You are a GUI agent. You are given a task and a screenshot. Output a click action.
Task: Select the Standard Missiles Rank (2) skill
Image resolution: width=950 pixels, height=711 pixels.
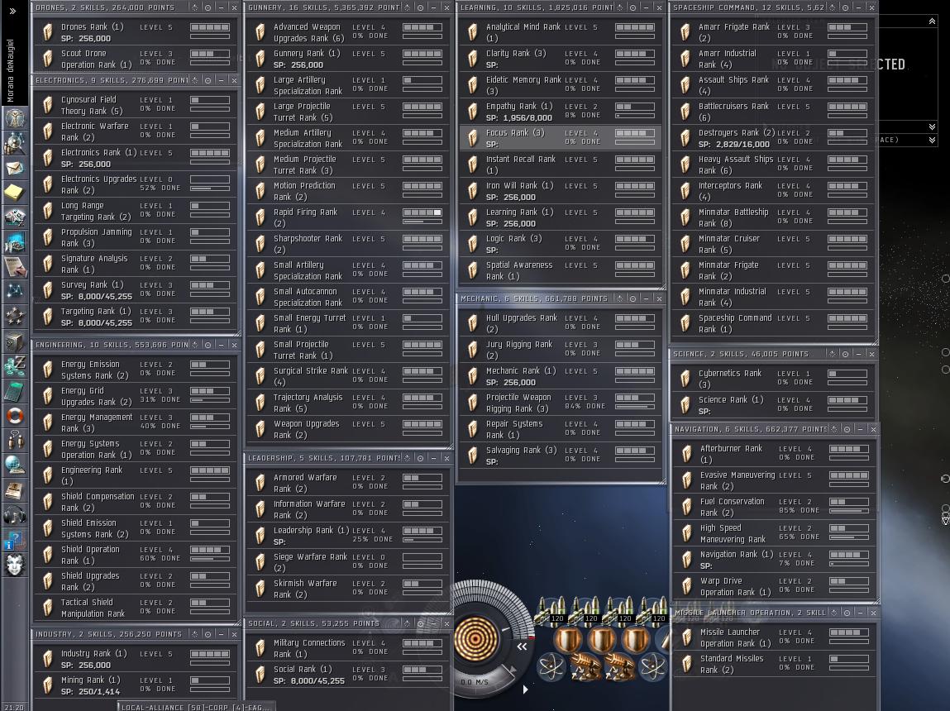click(x=774, y=664)
